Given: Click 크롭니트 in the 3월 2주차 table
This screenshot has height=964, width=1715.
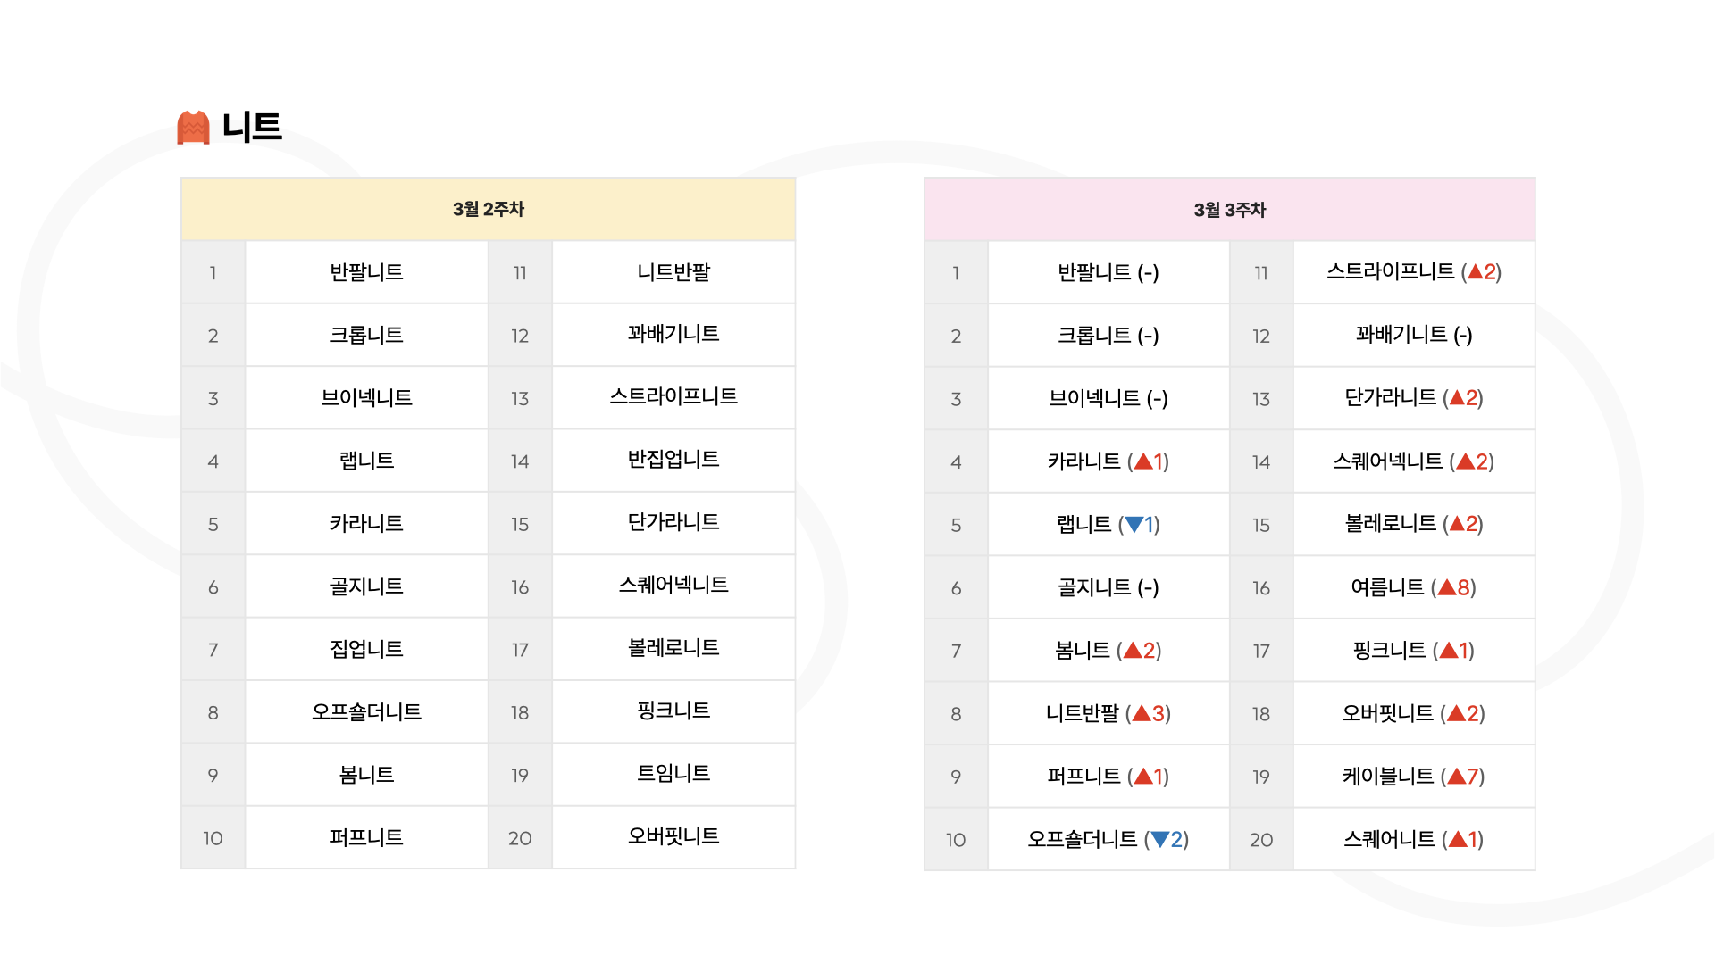Looking at the screenshot, I should pos(366,335).
